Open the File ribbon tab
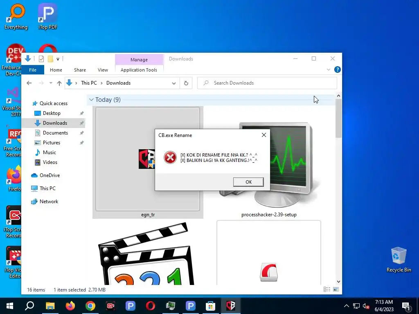 (x=33, y=70)
